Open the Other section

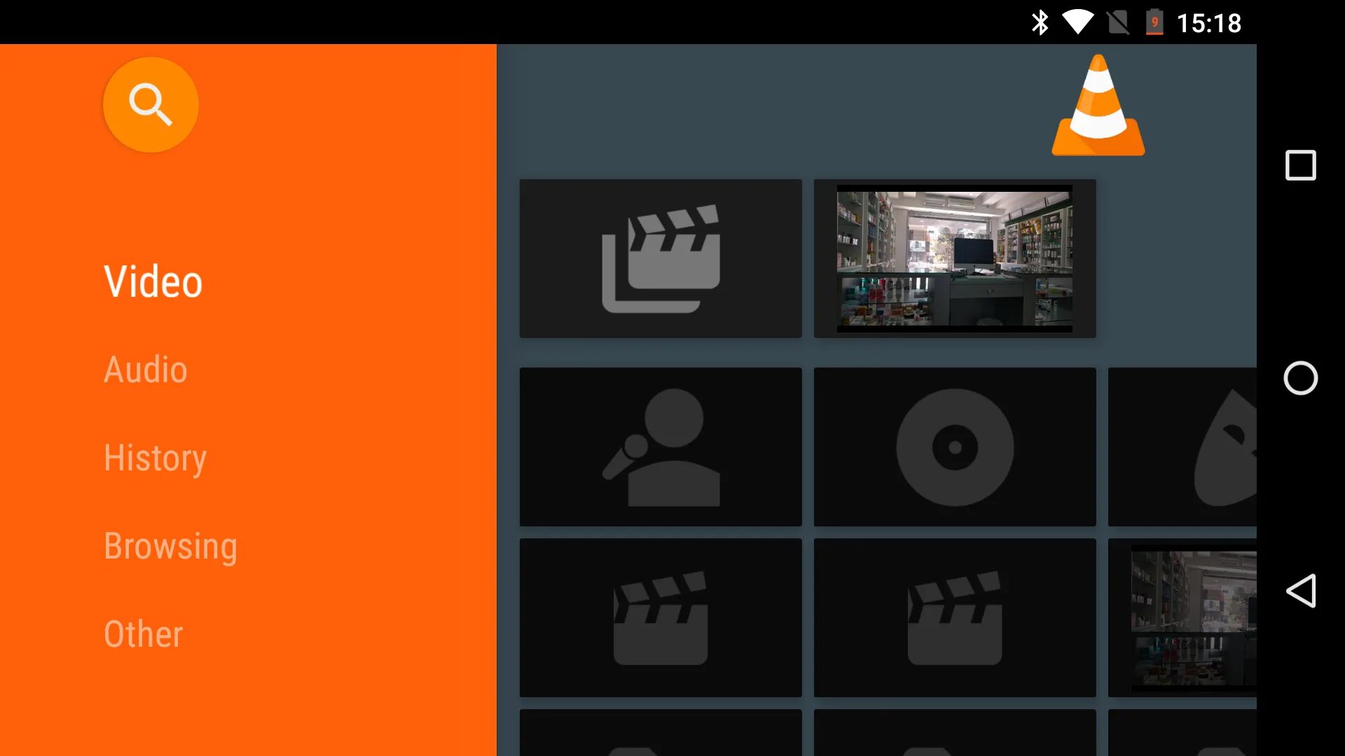143,634
